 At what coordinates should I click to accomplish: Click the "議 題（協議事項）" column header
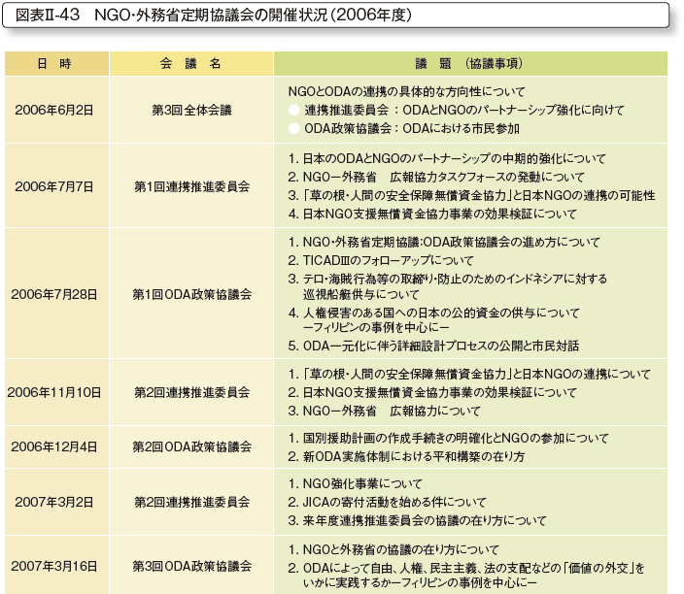(470, 64)
